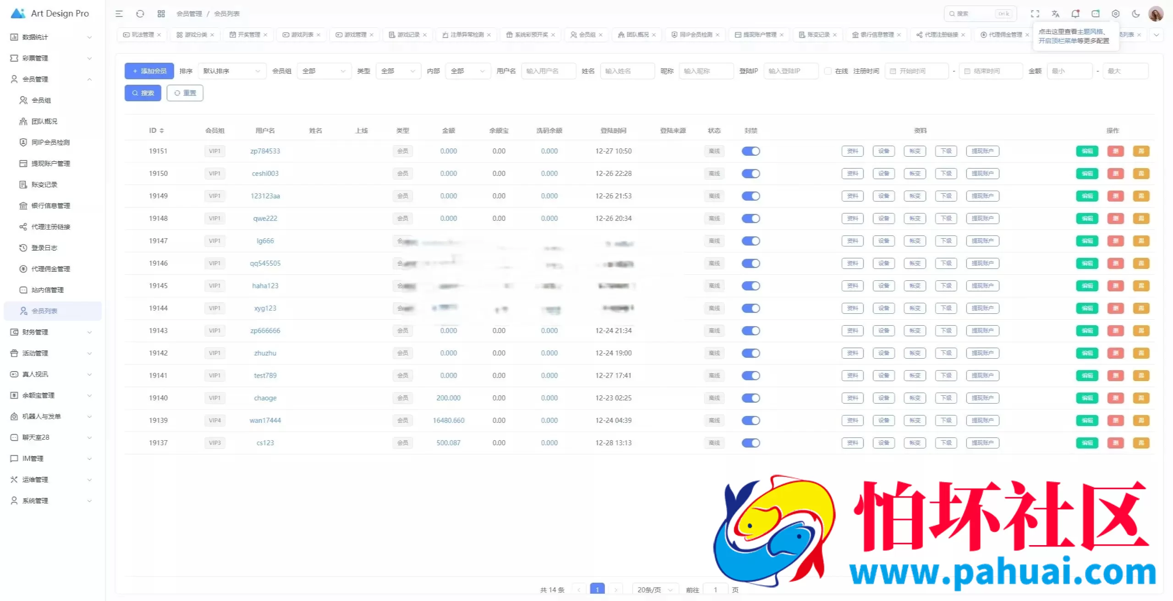This screenshot has height=601, width=1173.
Task: Open the 20条/页 page size dropdown
Action: (x=655, y=590)
